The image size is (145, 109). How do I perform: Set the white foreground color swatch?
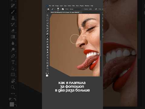pos(47,75)
